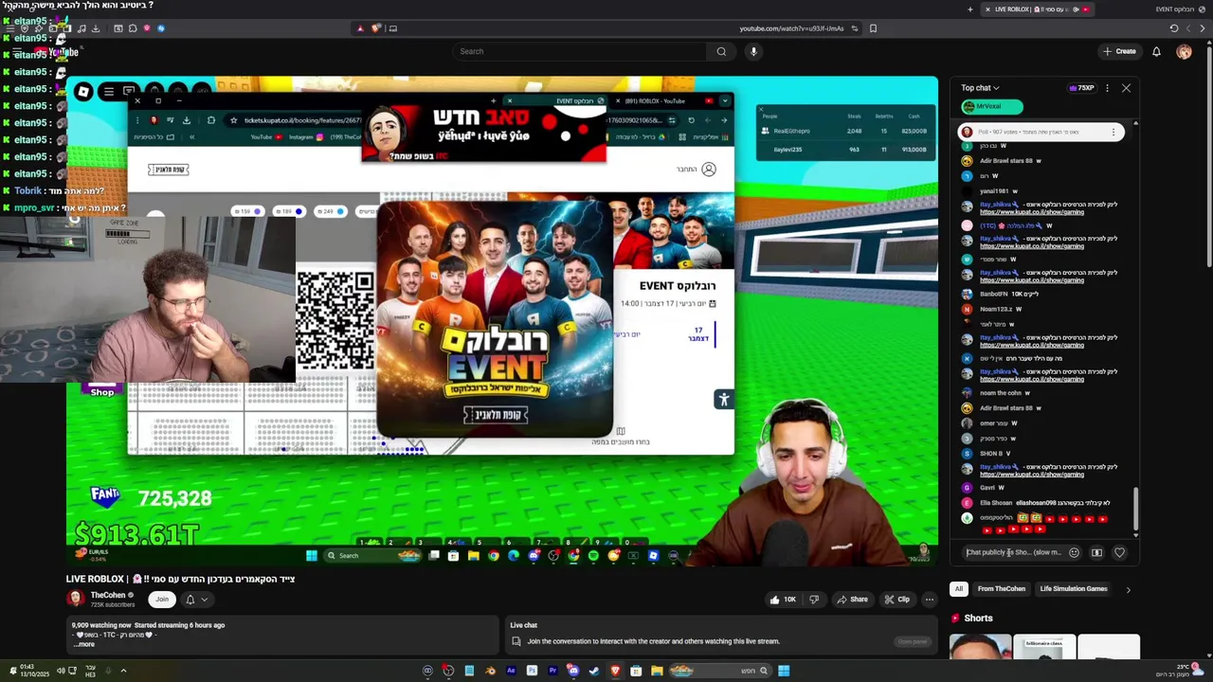Open a new browser tab with plus

click(969, 9)
